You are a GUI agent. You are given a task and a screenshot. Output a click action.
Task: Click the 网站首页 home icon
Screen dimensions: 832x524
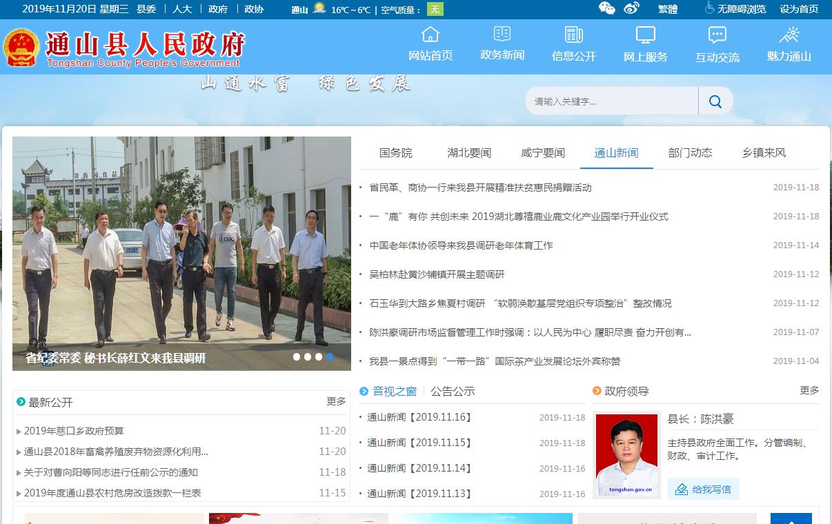(430, 34)
